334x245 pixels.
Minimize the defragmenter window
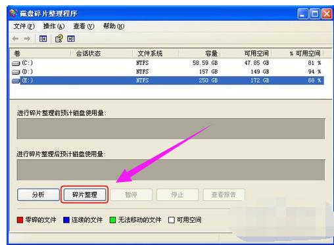302,14
